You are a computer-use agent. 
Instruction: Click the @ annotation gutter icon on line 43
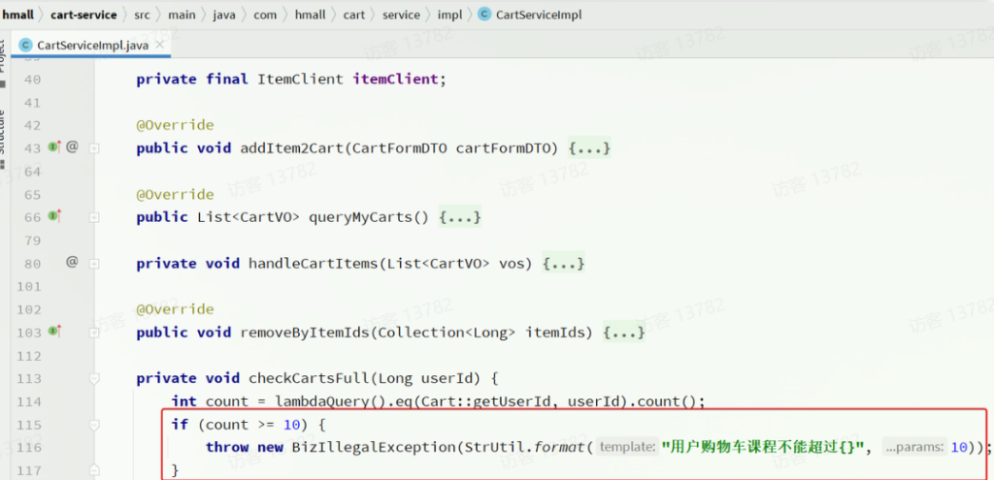pos(72,147)
